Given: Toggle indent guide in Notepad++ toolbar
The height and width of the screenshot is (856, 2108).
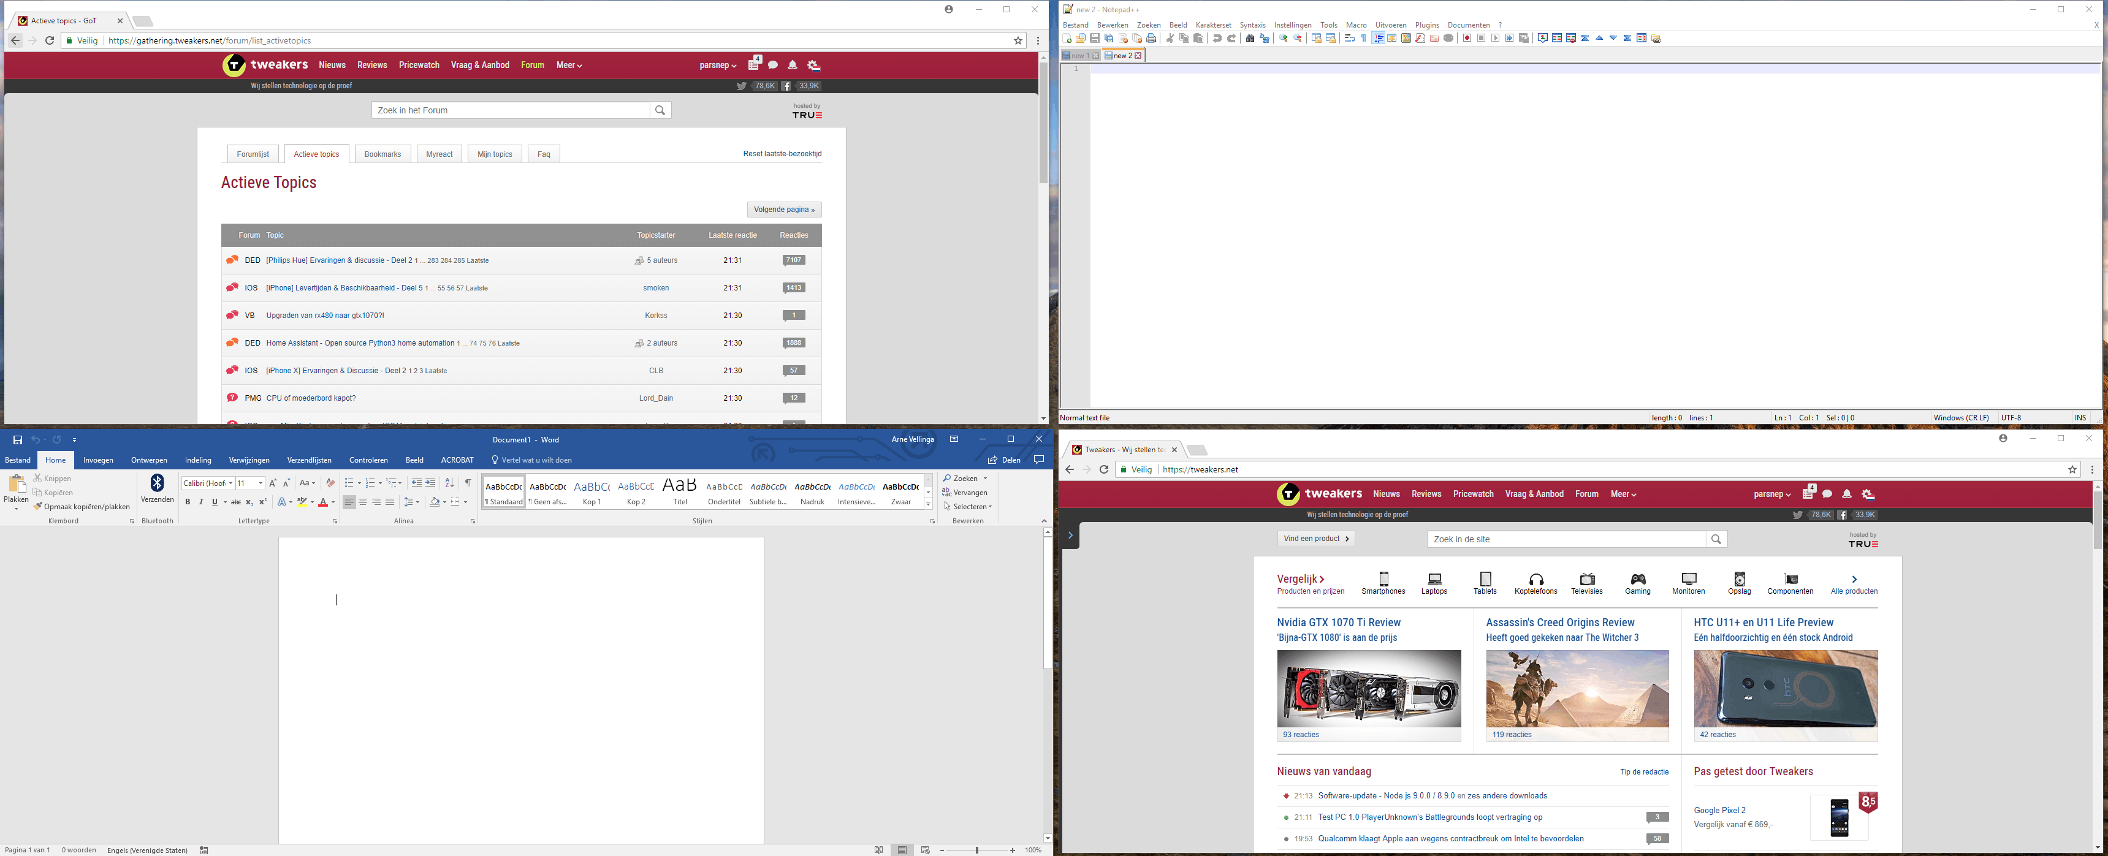Looking at the screenshot, I should (x=1379, y=39).
